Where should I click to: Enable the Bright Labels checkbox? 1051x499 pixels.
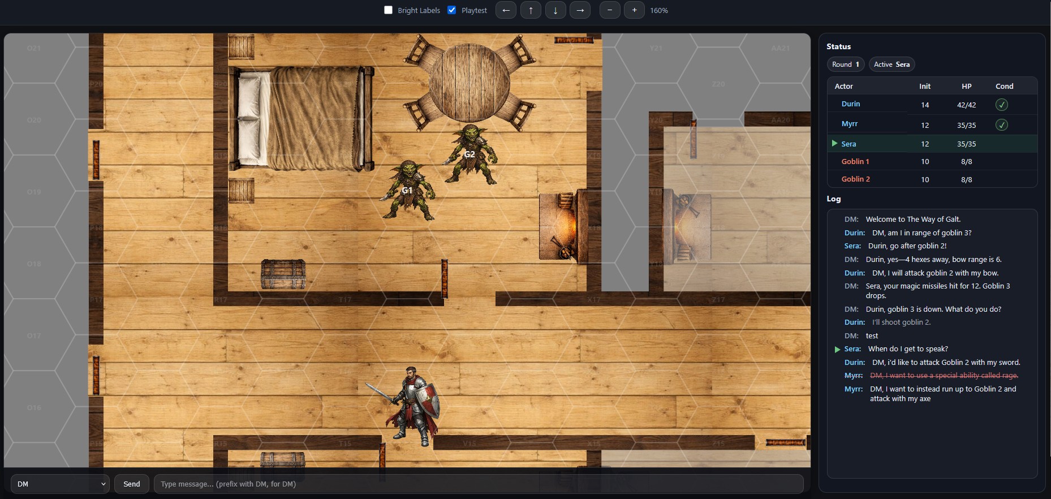tap(388, 10)
